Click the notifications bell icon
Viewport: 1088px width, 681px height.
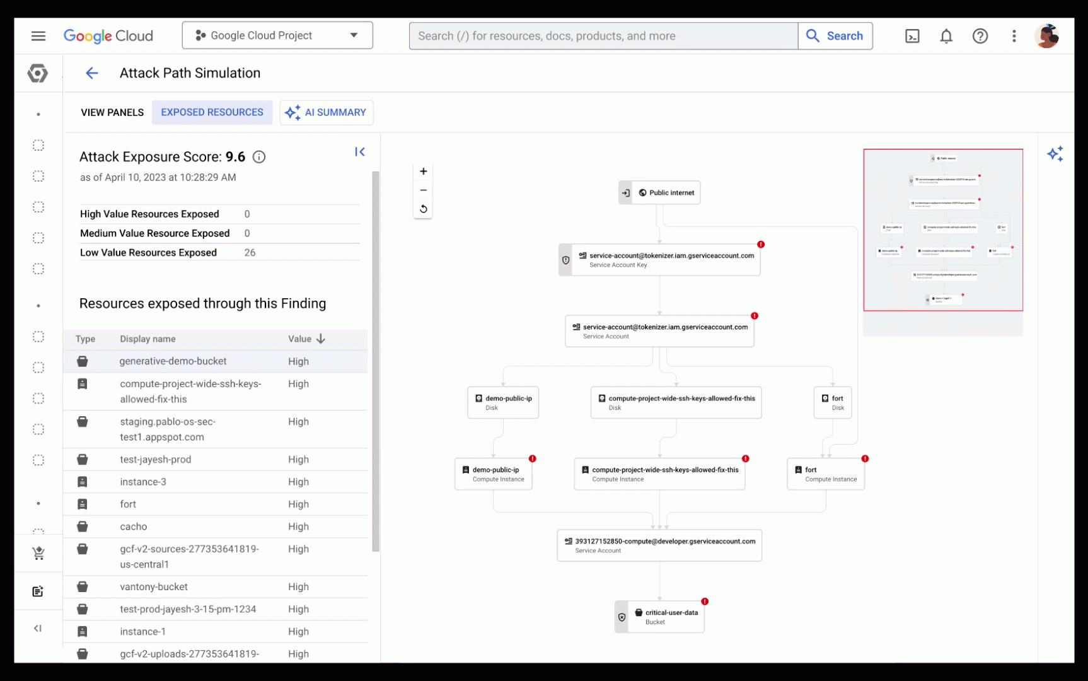tap(946, 36)
